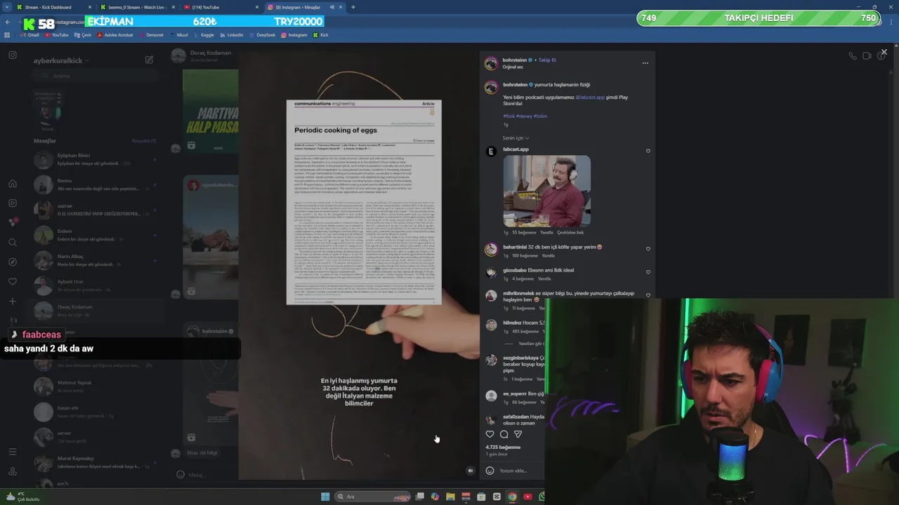
Task: Open the three-dot options menu of the post
Action: click(x=645, y=63)
